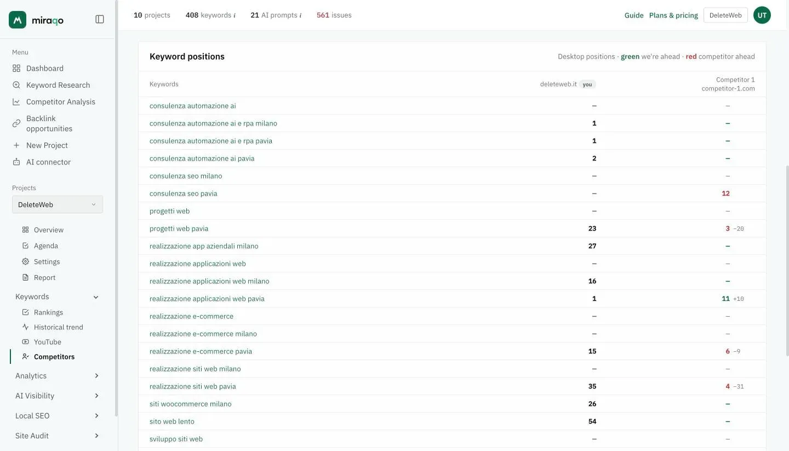Viewport: 789px width, 451px height.
Task: Click the Report document icon
Action: pyautogui.click(x=25, y=278)
